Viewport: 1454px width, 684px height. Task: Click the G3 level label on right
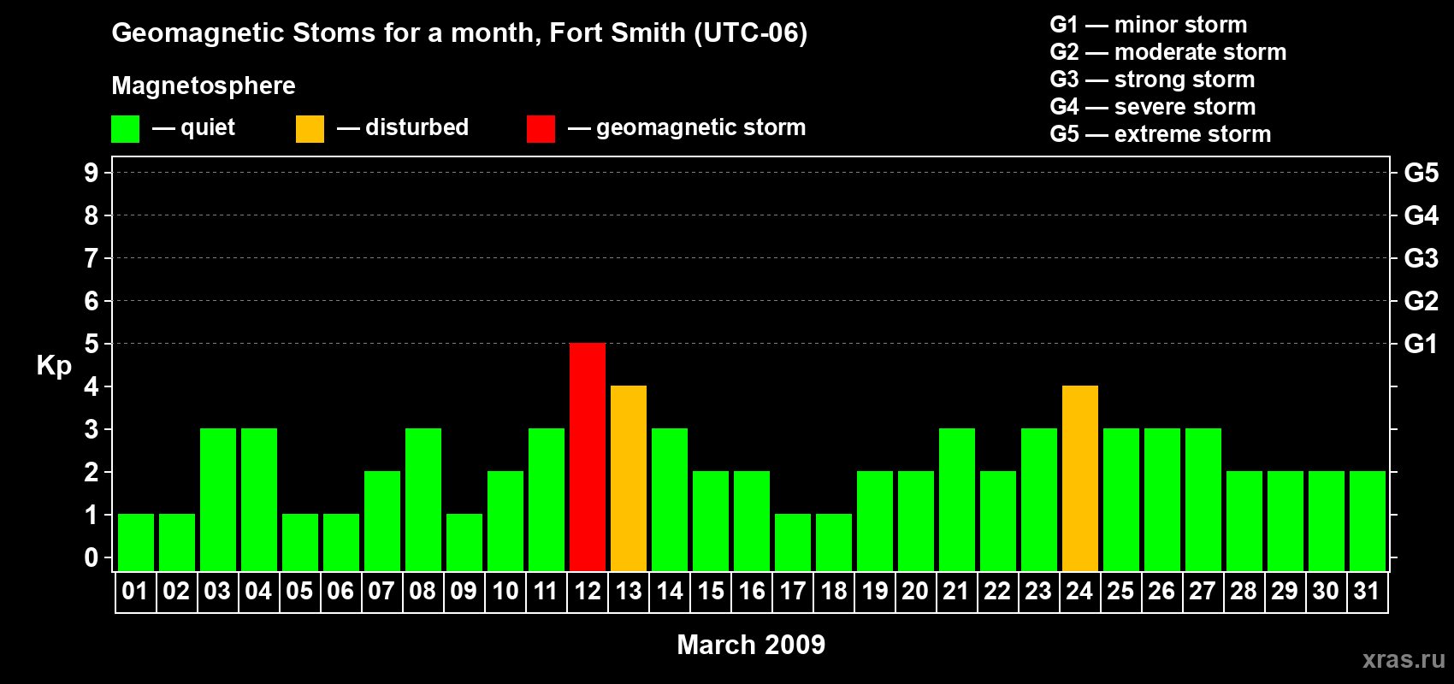1421,258
